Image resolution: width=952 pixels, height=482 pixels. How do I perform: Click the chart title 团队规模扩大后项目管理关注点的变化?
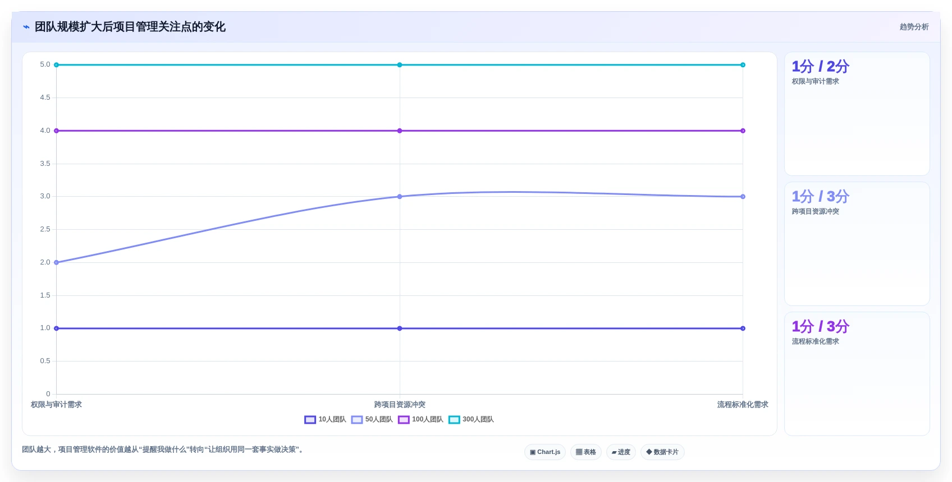click(x=130, y=27)
